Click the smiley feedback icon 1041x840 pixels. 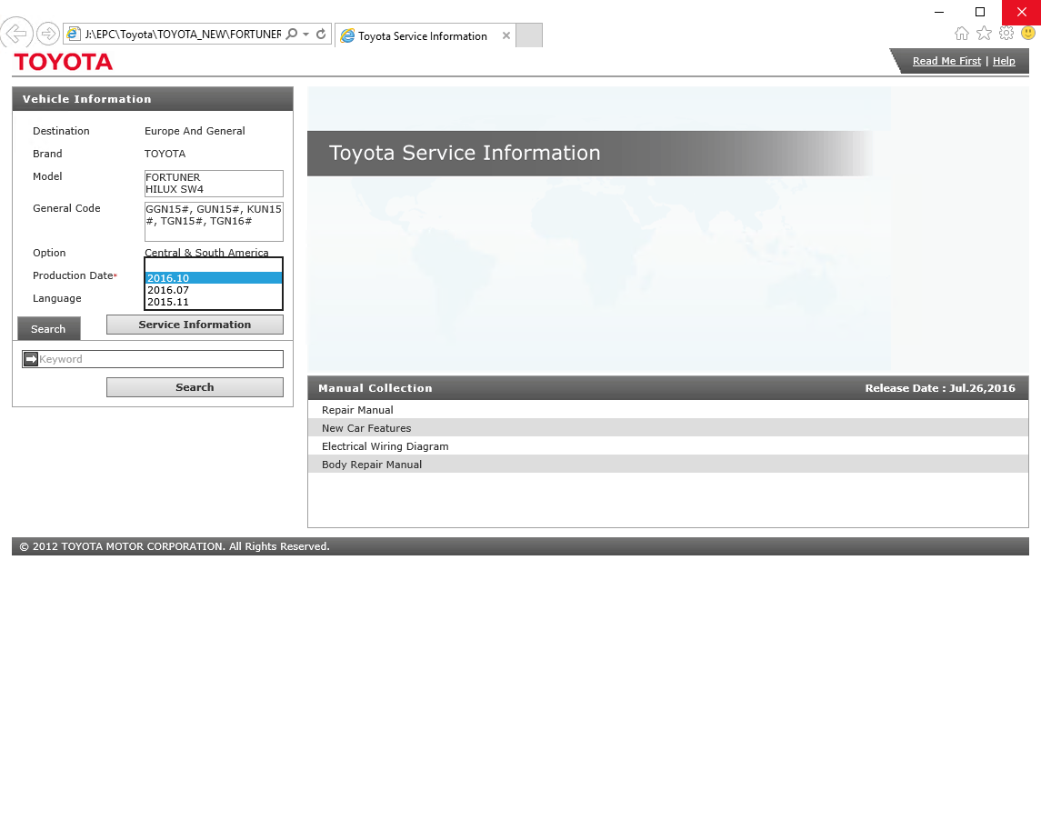1028,33
